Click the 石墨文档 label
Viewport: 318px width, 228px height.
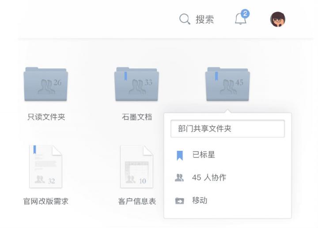137,117
